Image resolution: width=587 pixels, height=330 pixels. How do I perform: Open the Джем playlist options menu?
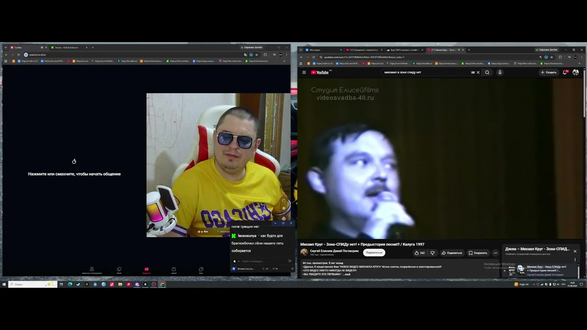(x=575, y=260)
